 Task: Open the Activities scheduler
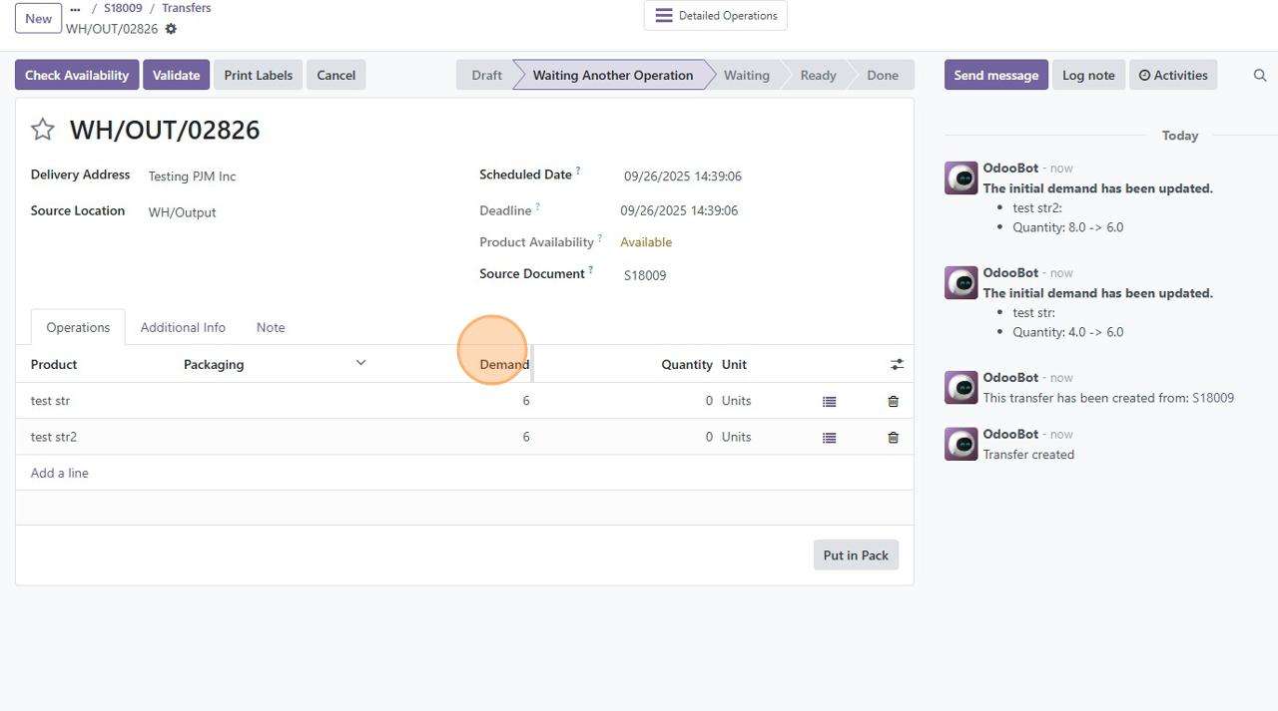tap(1172, 75)
